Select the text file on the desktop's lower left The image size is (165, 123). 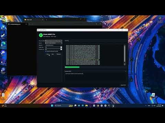coord(3,96)
